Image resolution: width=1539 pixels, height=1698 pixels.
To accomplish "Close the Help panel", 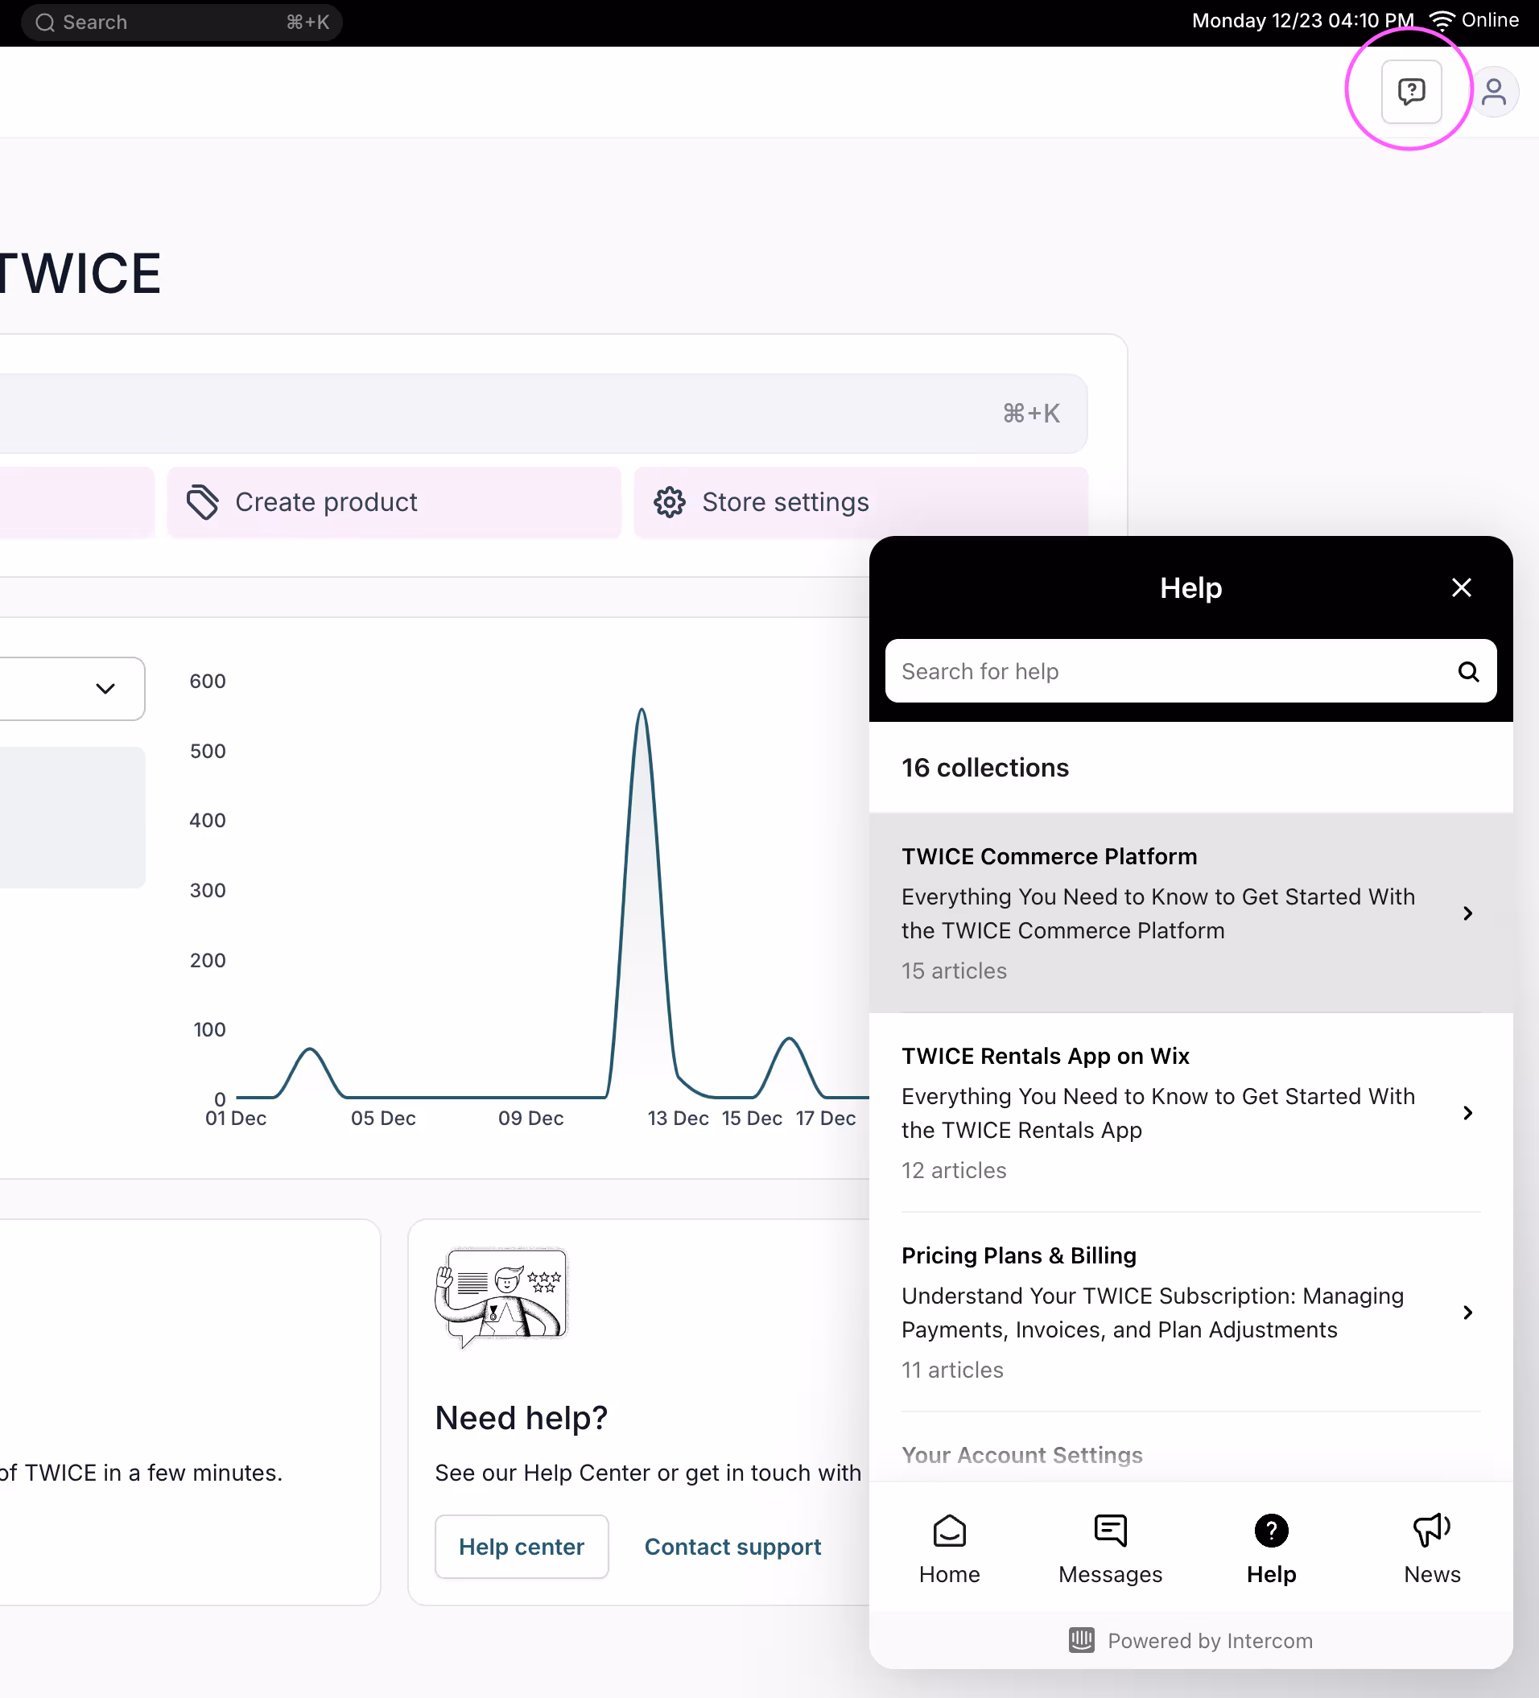I will click(1462, 587).
